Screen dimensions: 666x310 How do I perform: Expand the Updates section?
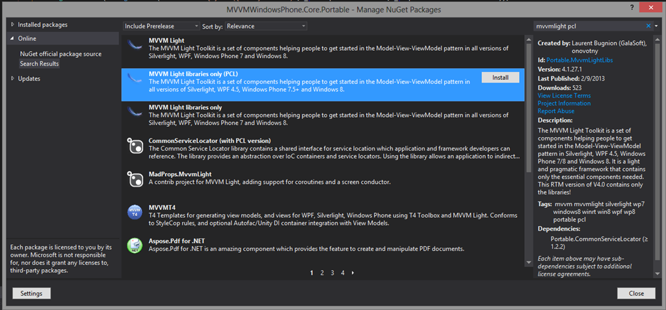click(x=12, y=79)
